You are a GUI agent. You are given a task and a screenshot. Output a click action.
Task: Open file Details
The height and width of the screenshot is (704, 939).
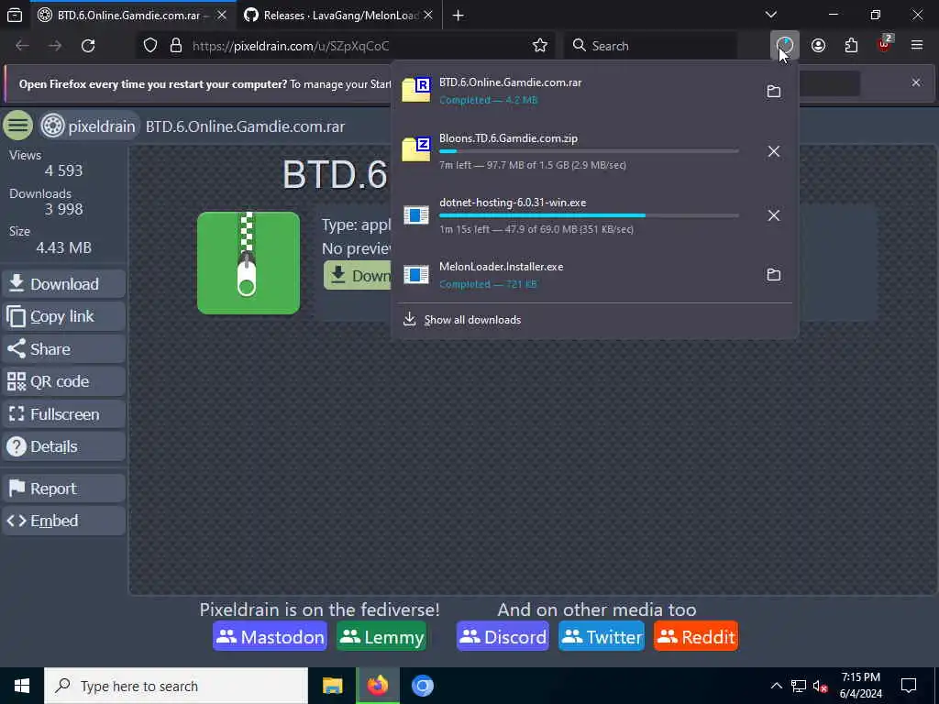coord(64,446)
